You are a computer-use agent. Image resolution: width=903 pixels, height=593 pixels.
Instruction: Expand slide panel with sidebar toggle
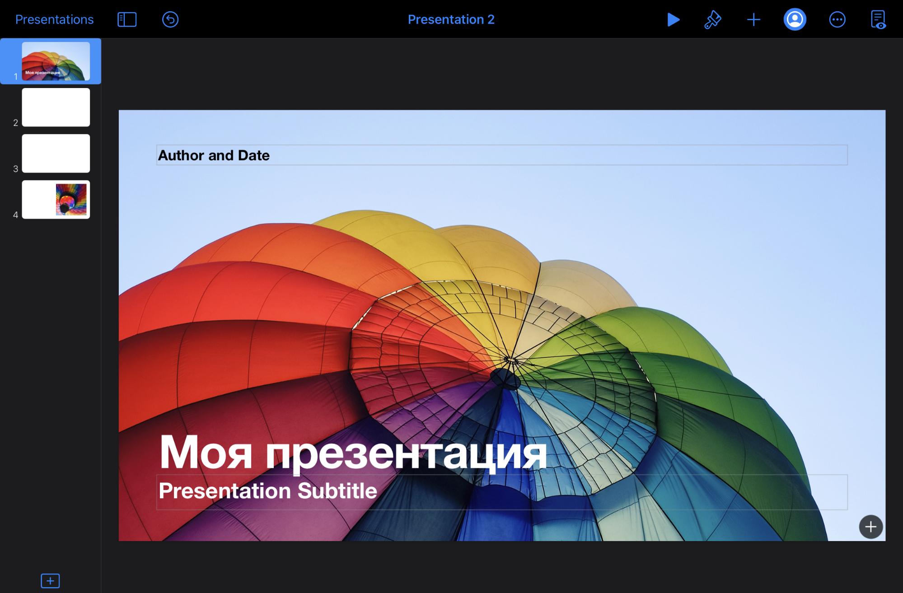127,18
